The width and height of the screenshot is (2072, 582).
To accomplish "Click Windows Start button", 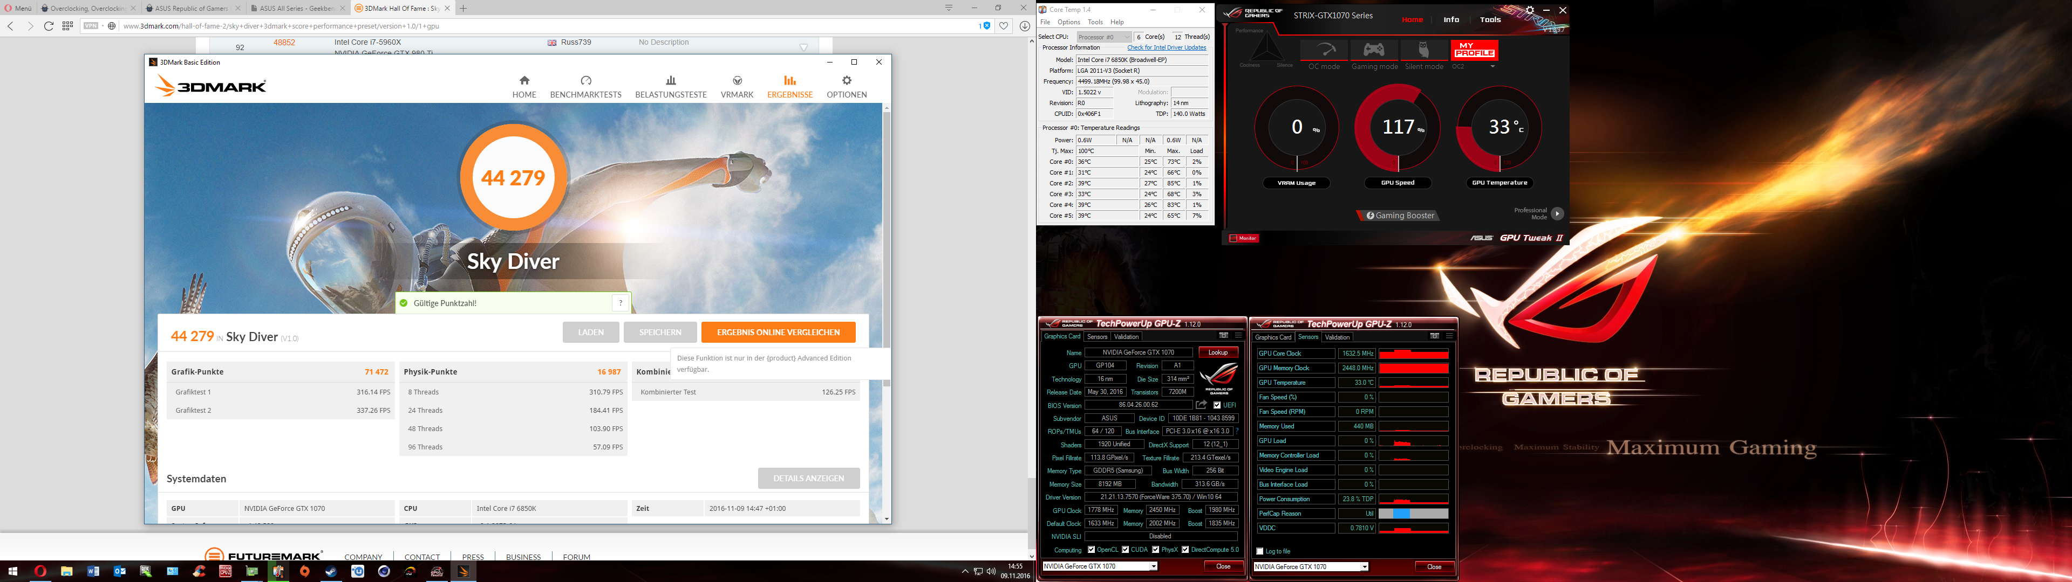I will tap(13, 572).
